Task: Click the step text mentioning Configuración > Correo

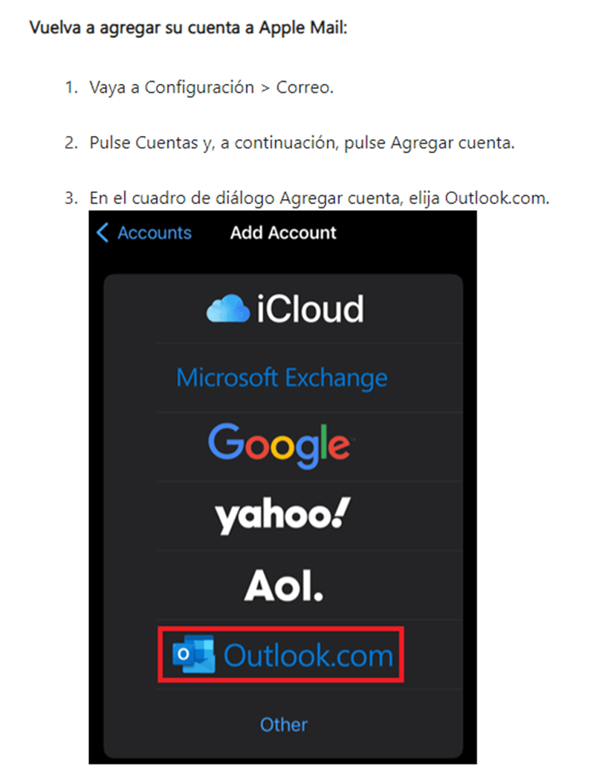Action: point(212,88)
